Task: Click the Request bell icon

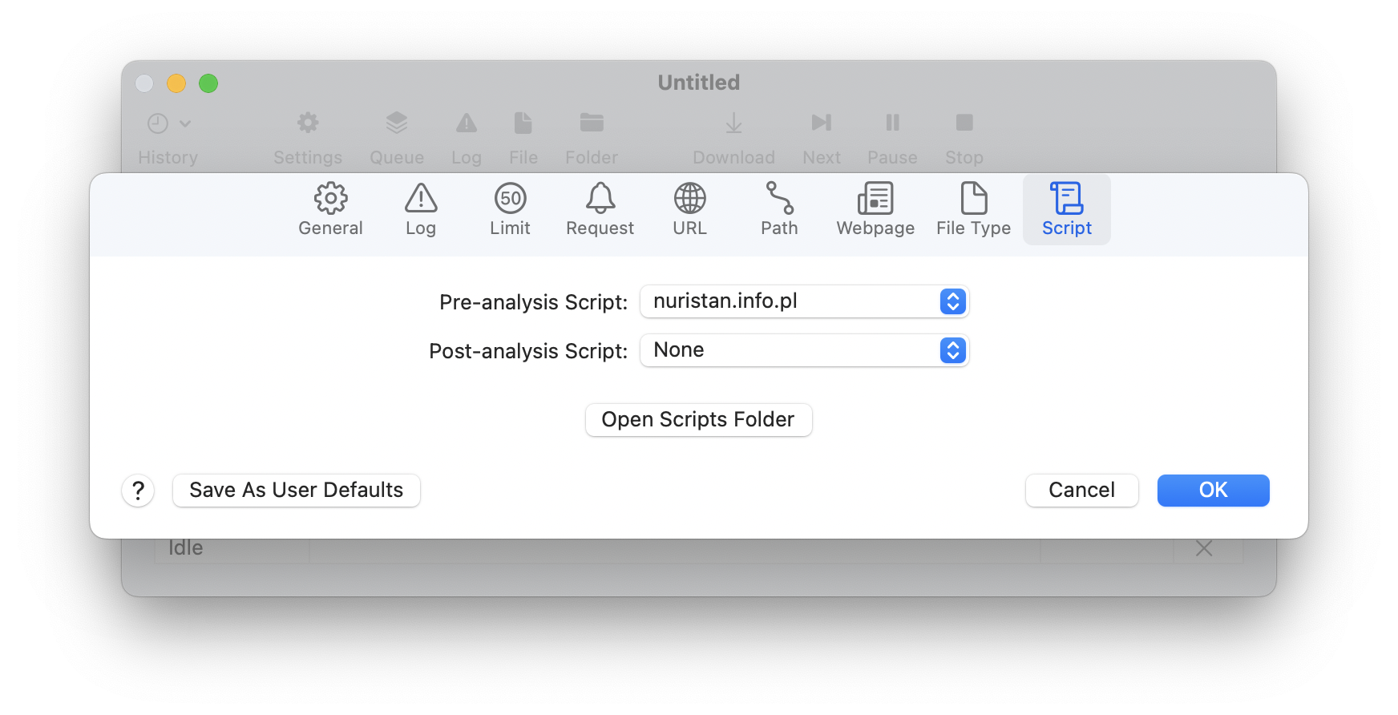Action: coord(600,198)
